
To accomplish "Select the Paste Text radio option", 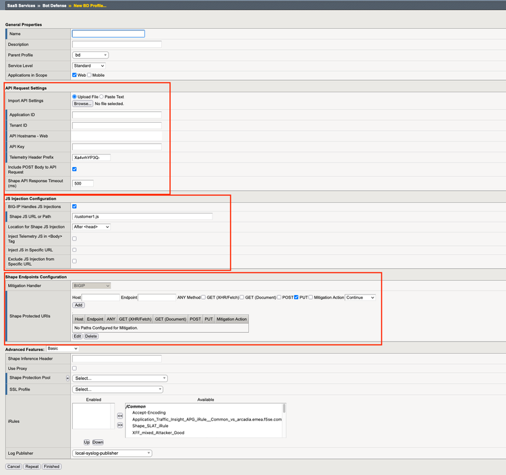I will pos(101,97).
